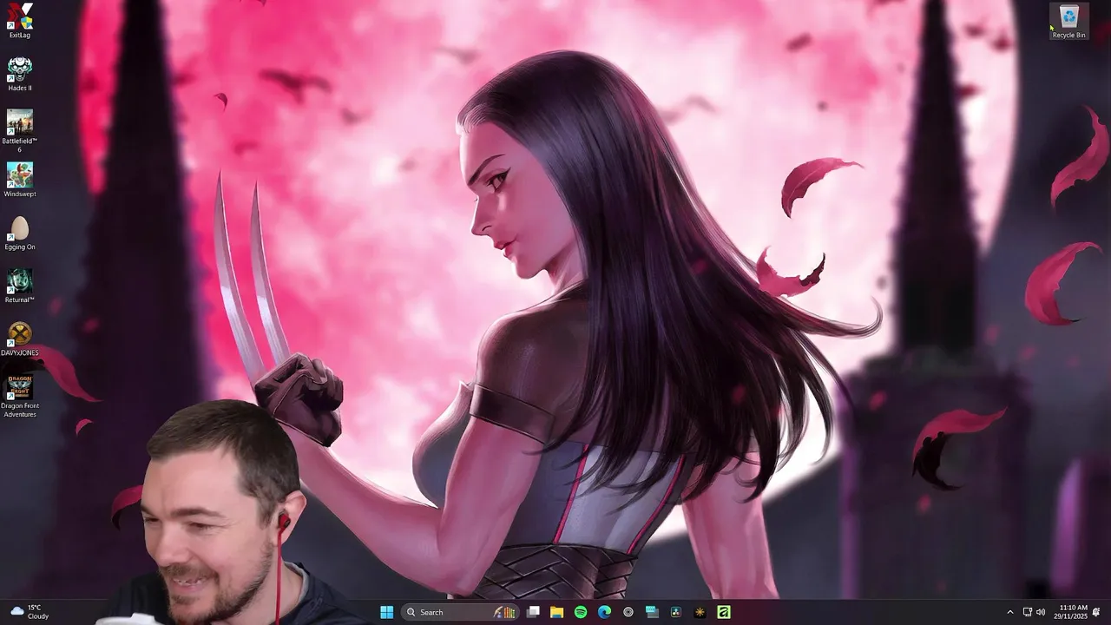Launch Microsoft Edge from the taskbar
The image size is (1111, 625).
[604, 612]
